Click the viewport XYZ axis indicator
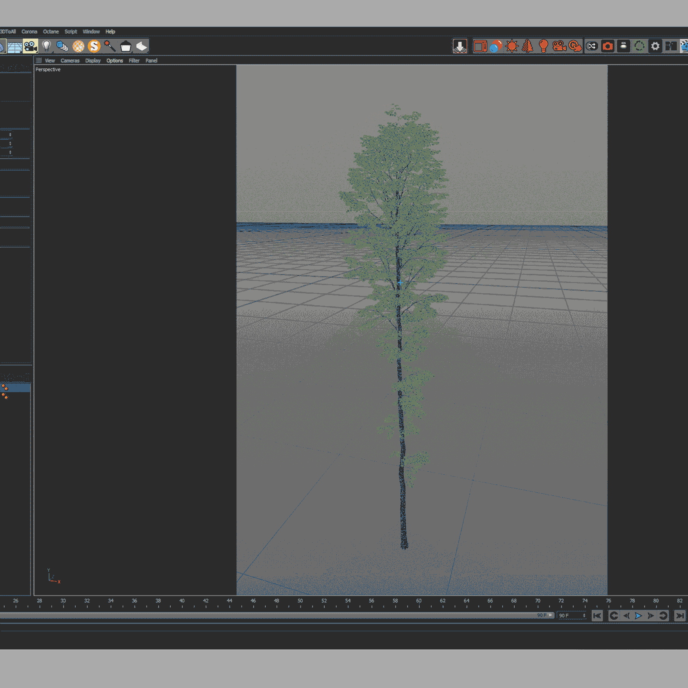The height and width of the screenshot is (688, 688). (53, 576)
